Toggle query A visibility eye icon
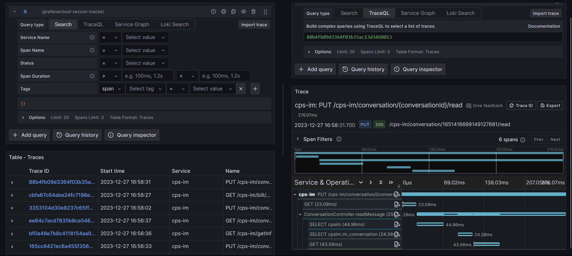Viewport: 572px width, 256px height. pyautogui.click(x=243, y=12)
